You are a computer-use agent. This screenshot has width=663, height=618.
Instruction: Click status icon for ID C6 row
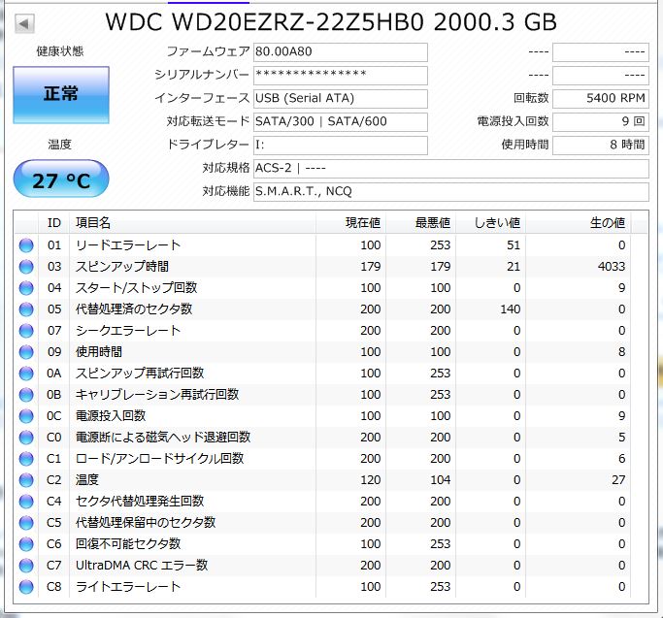[x=26, y=544]
